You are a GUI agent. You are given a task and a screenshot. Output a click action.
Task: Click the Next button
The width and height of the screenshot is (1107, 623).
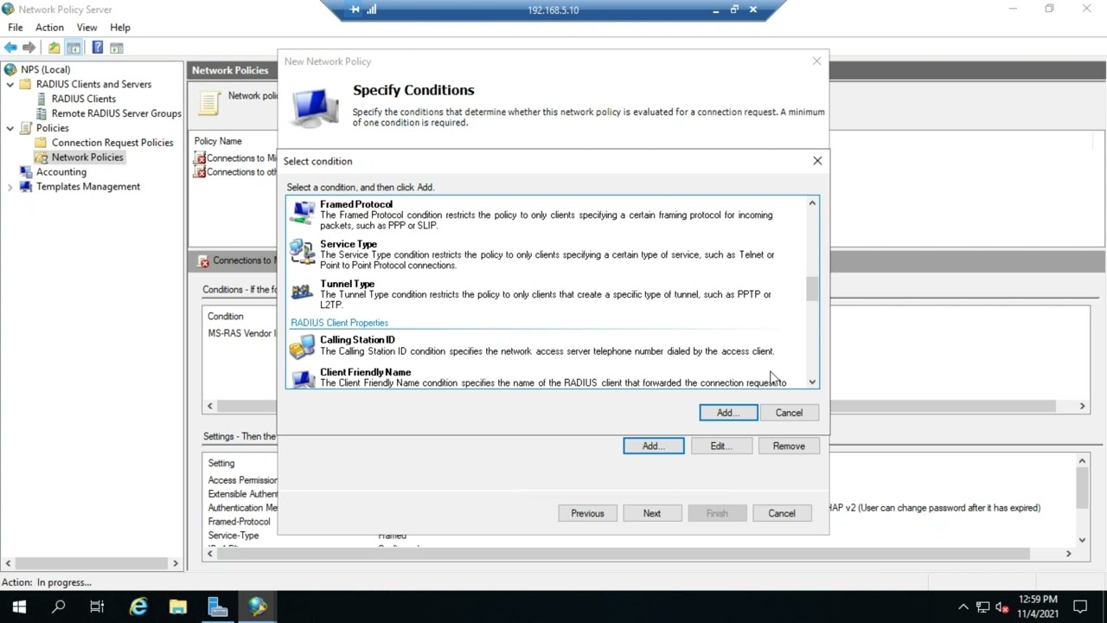(x=652, y=513)
